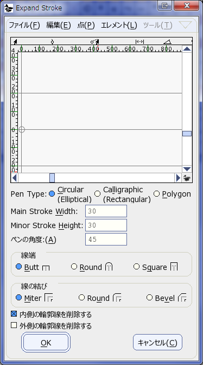Click the small icon beside the horizontal scrollbar
This screenshot has height=365, width=203.
pos(187,178)
